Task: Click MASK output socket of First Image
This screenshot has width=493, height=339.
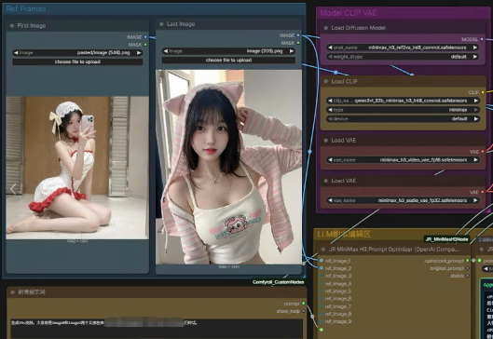Action: [145, 45]
